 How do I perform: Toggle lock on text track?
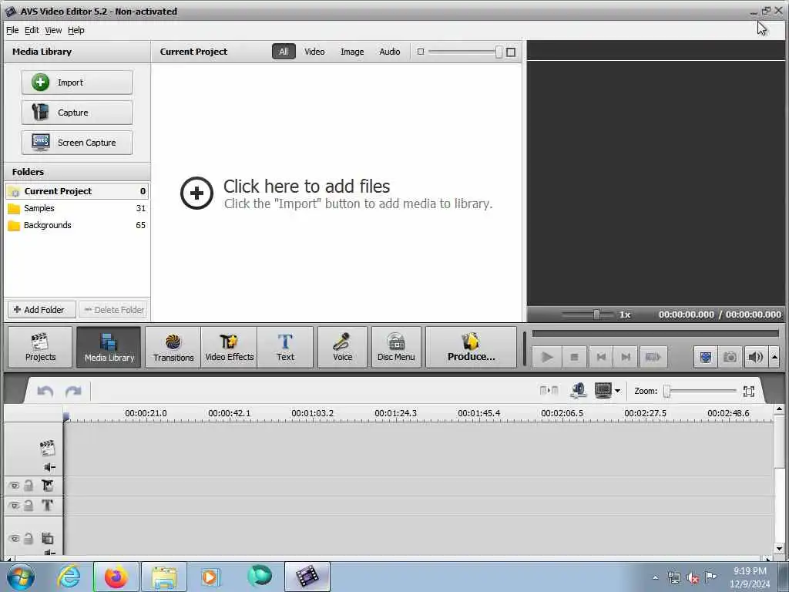click(29, 506)
